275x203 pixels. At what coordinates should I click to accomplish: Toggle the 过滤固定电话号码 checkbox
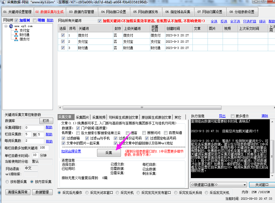[x=147, y=138]
